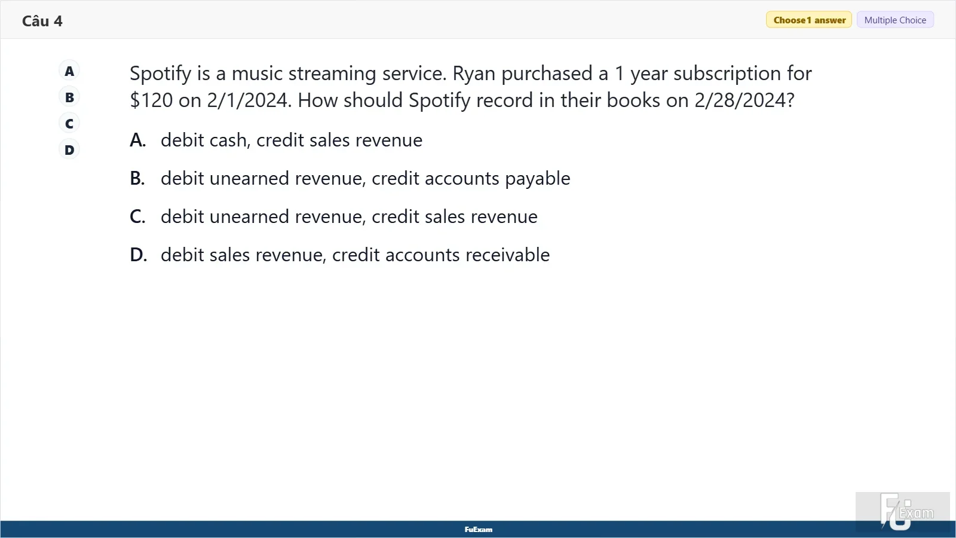956x538 pixels.
Task: Click the 'Câu 4' question heading
Action: pos(42,21)
